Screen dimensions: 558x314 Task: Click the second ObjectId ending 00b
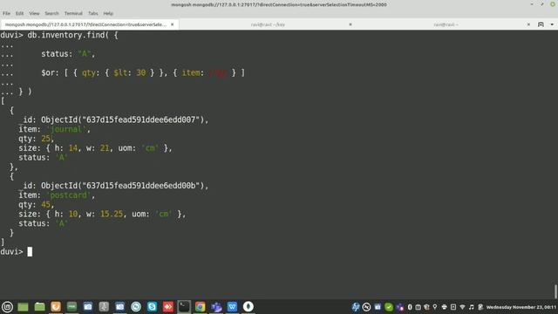coord(125,186)
